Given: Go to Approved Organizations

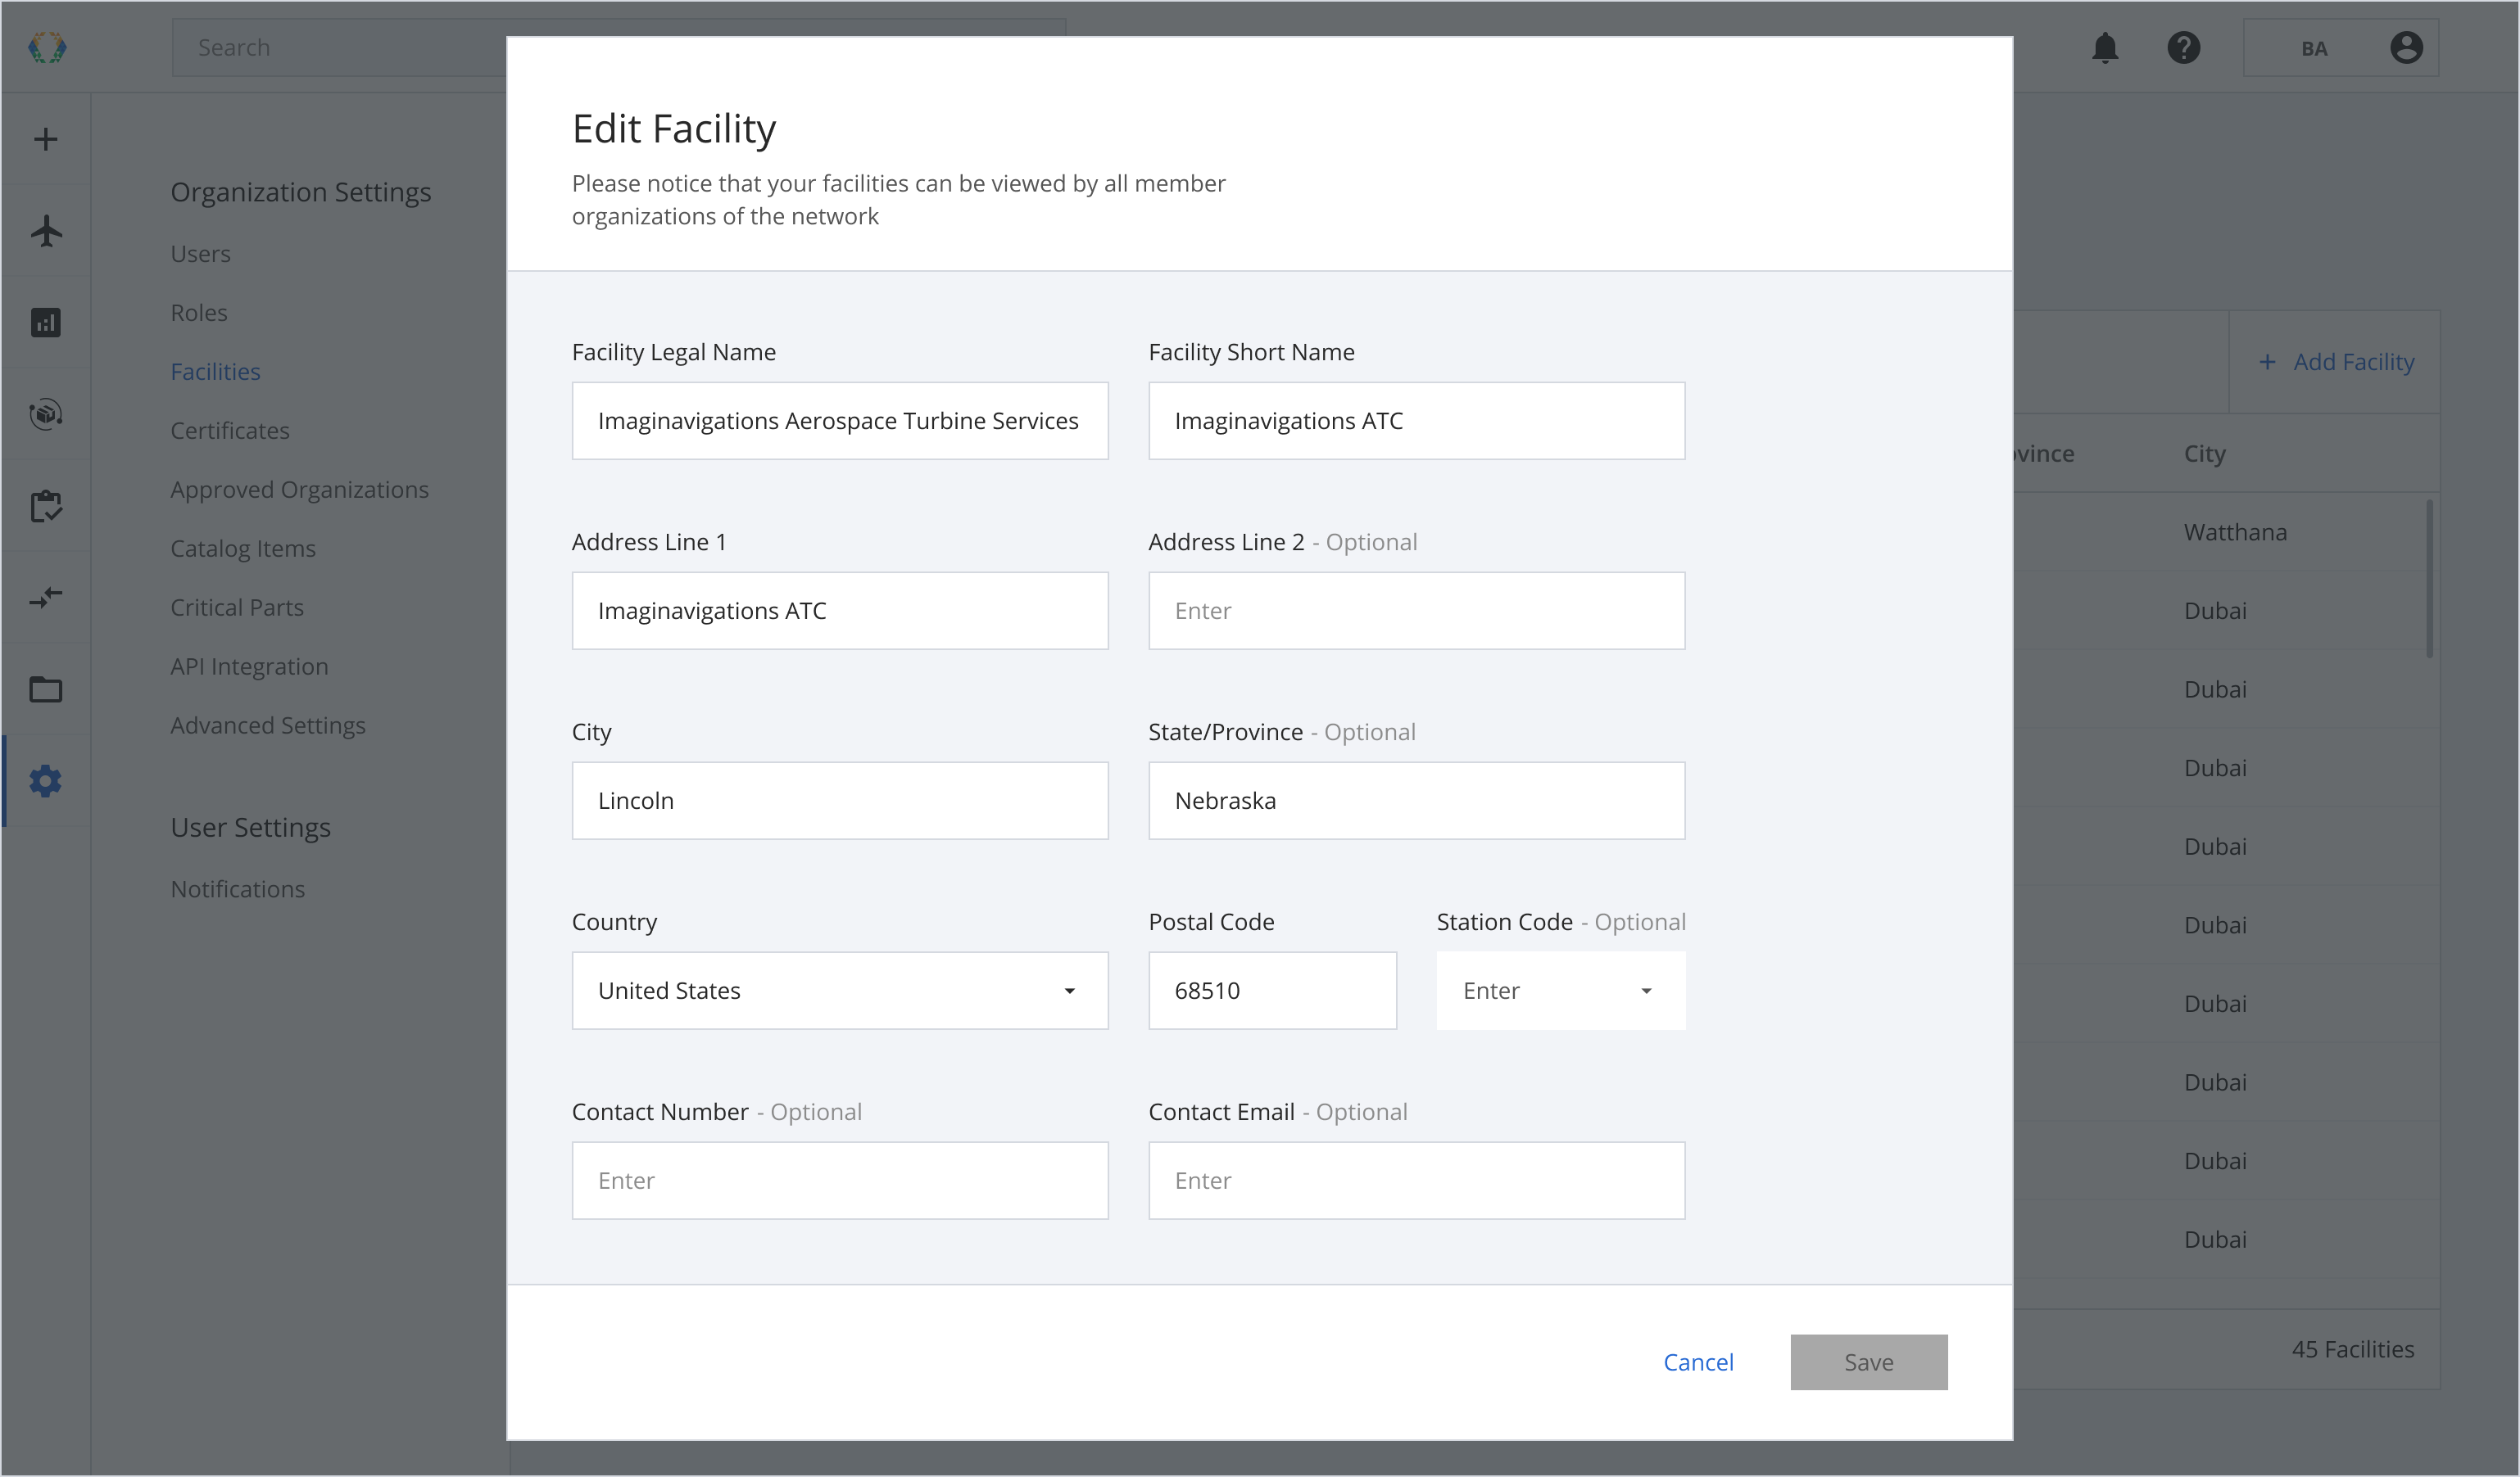Looking at the screenshot, I should [x=299, y=490].
